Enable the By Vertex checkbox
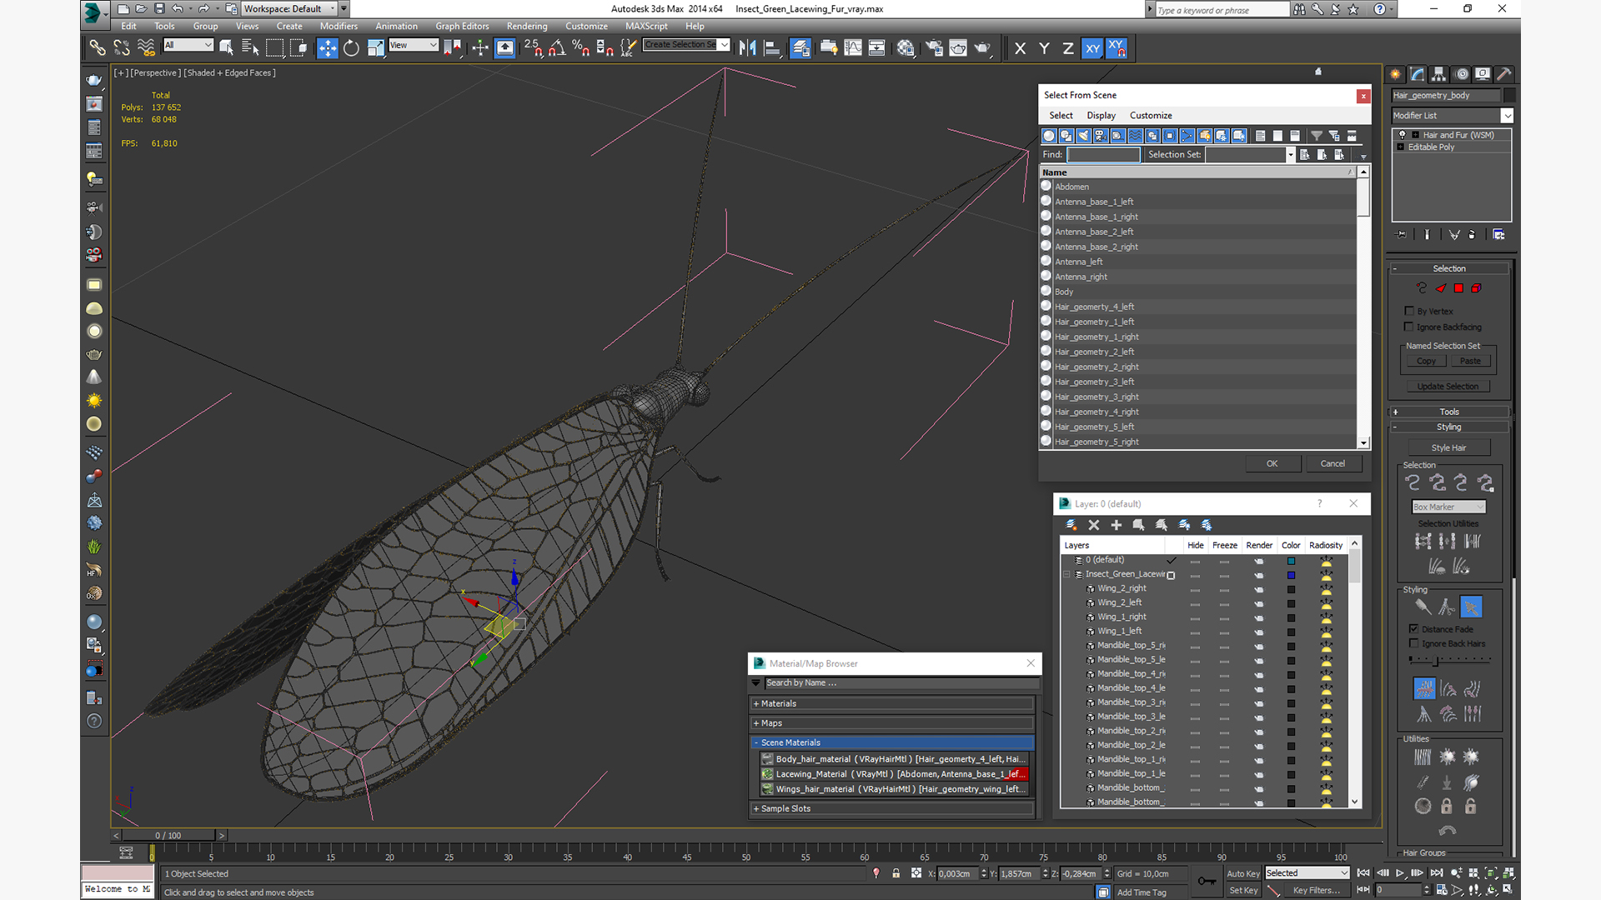Image resolution: width=1601 pixels, height=900 pixels. (x=1409, y=311)
